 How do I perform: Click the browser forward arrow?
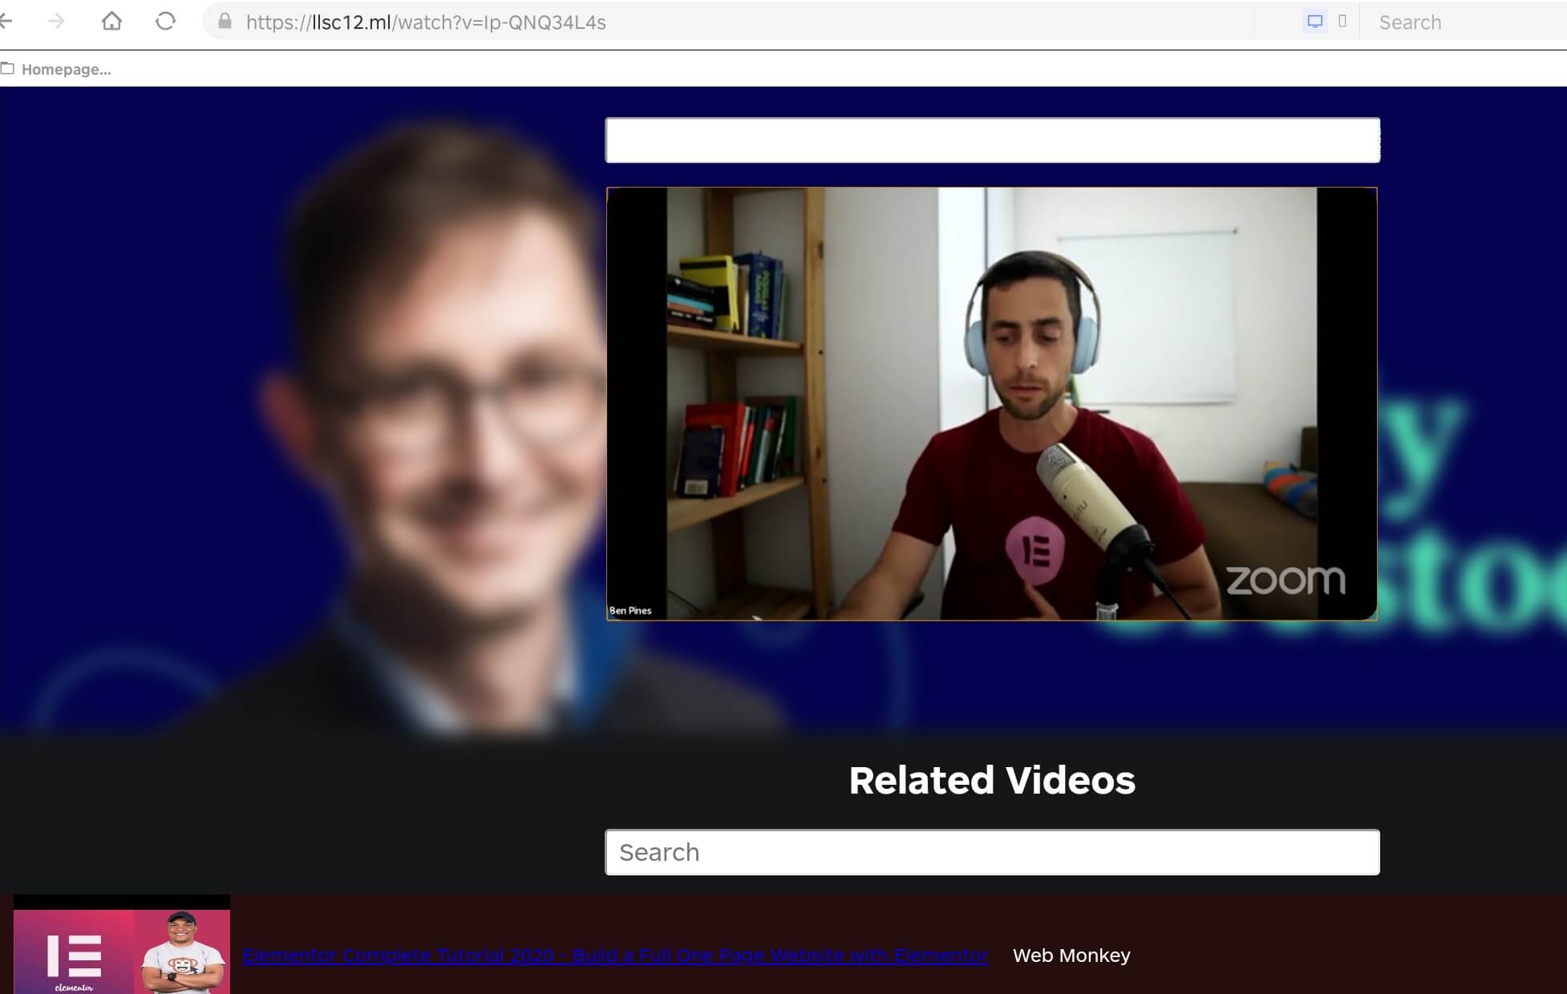click(56, 22)
